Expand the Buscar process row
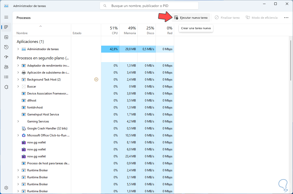Viewport: 293px width, 194px height. tap(18, 87)
